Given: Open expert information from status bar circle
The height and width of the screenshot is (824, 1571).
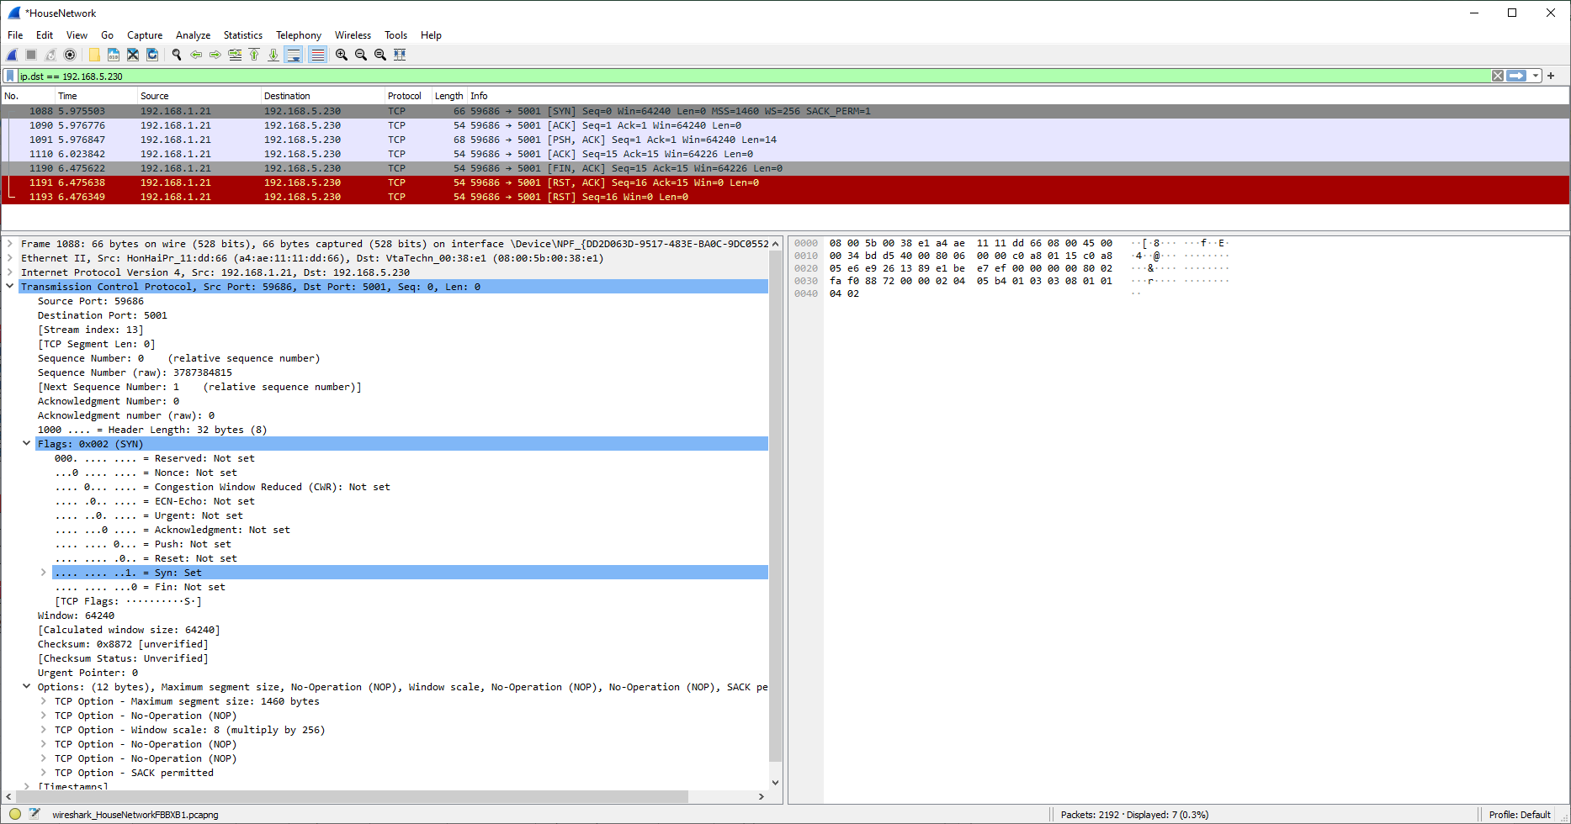Looking at the screenshot, I should click(15, 814).
